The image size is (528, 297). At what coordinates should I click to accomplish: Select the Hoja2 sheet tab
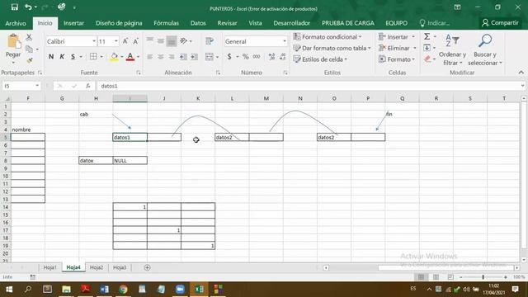tap(97, 267)
